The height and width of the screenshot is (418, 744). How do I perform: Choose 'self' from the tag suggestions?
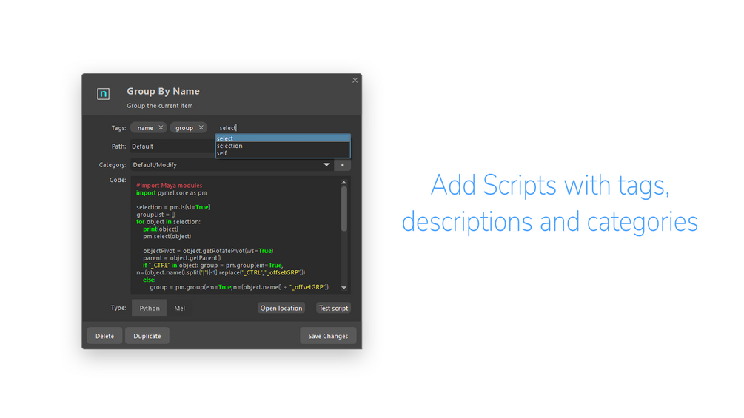[283, 153]
